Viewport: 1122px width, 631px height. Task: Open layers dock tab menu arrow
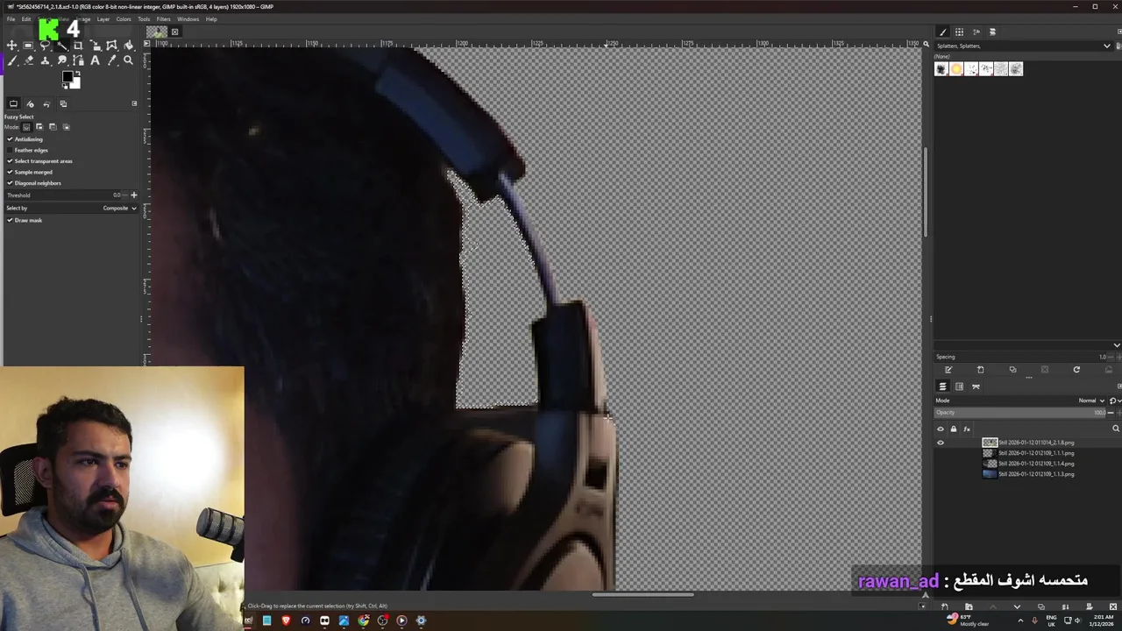point(1119,386)
